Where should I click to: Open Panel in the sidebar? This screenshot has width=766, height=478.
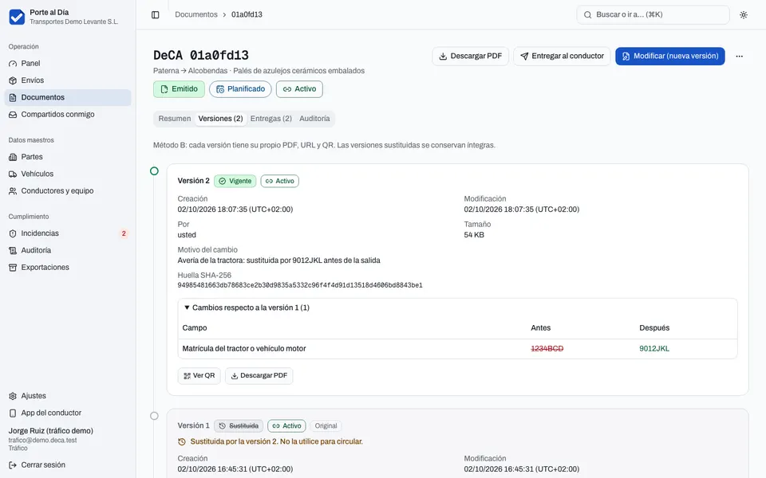(67, 64)
